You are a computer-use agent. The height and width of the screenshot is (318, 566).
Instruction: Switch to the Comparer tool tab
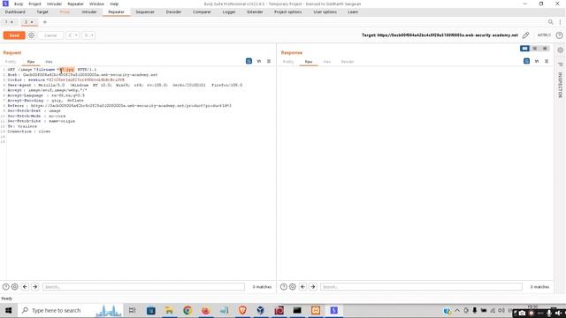[x=202, y=11]
